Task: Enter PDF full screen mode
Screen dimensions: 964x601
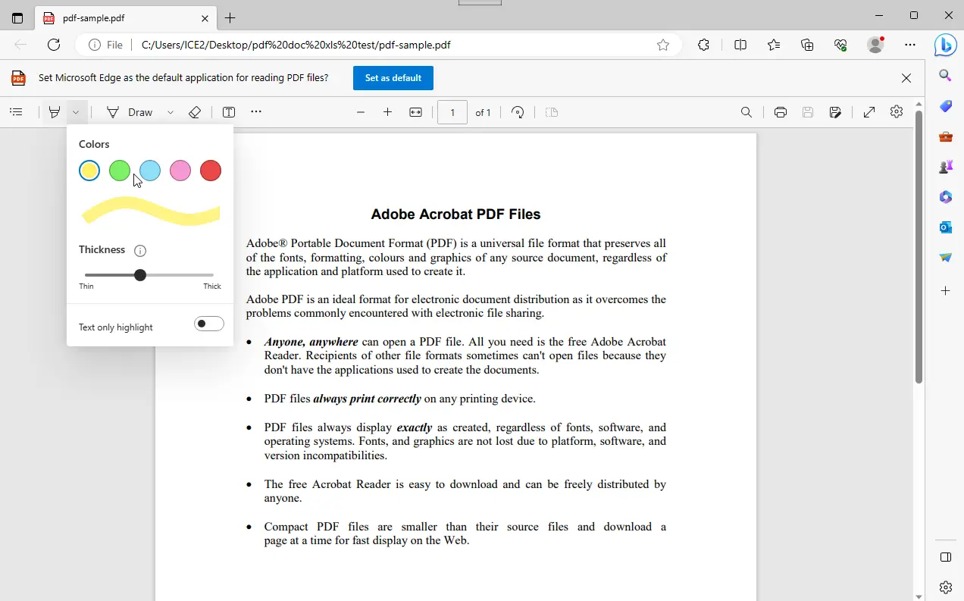Action: [x=869, y=112]
